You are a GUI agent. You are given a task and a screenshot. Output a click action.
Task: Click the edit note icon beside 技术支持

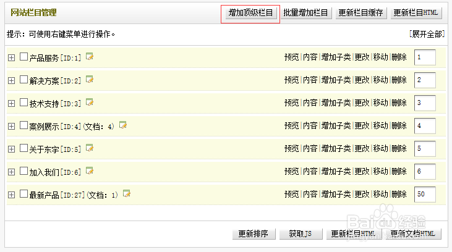pos(90,103)
